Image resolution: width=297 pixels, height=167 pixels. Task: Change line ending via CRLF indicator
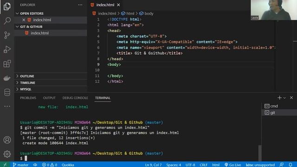203,165
